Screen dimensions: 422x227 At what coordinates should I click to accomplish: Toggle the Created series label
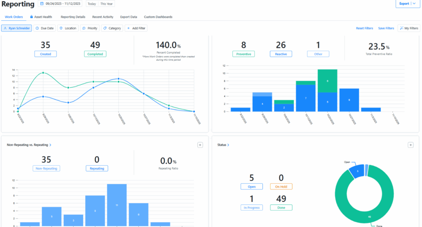pyautogui.click(x=46, y=54)
